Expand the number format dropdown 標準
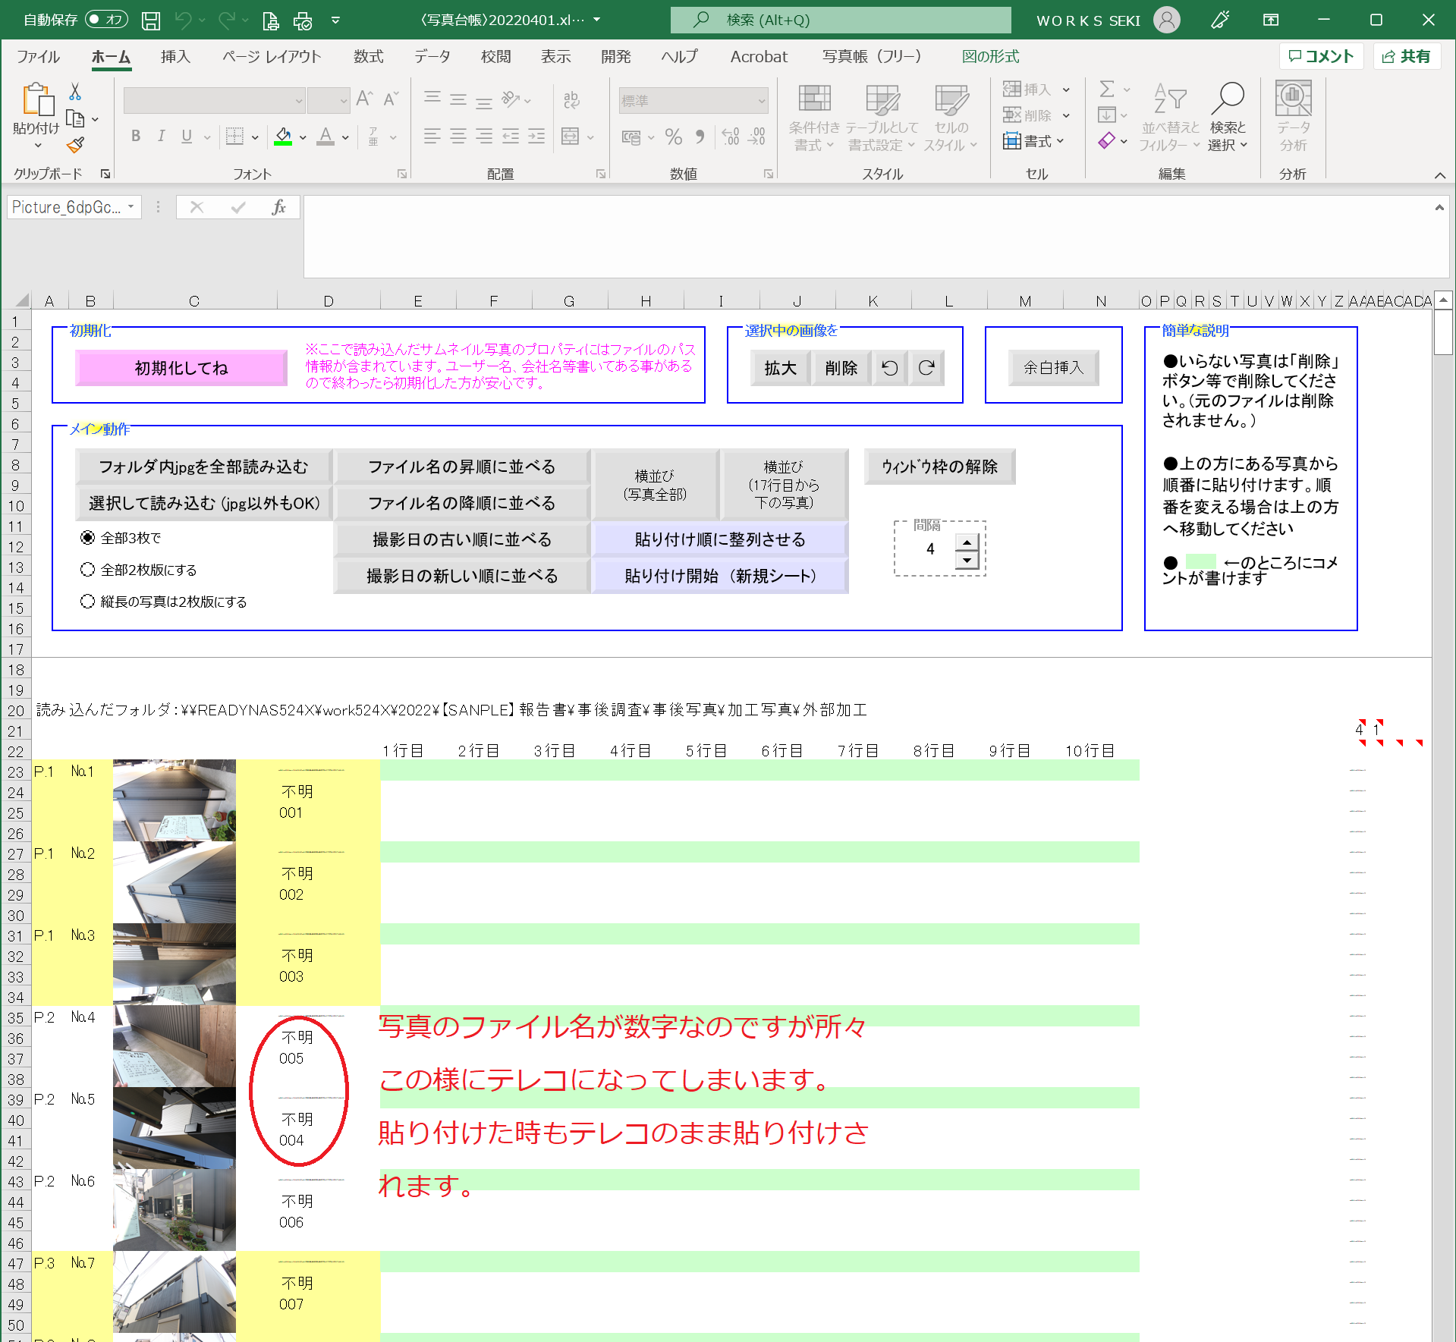Image resolution: width=1456 pixels, height=1342 pixels. tap(761, 101)
